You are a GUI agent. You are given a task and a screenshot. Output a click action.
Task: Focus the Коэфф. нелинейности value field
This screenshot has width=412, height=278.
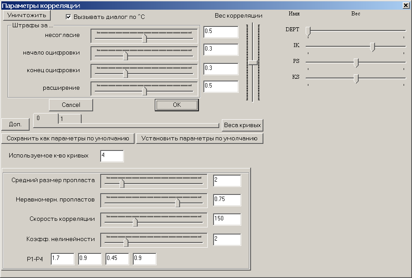point(227,240)
